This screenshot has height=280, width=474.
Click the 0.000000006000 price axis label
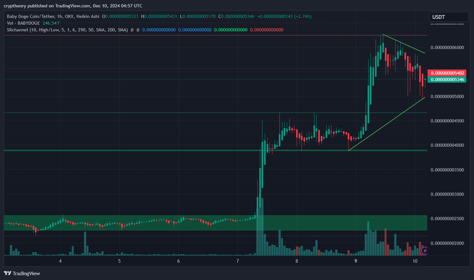447,47
